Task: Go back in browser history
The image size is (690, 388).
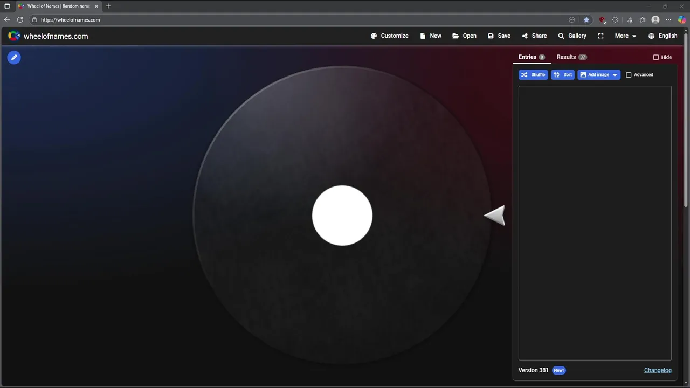Action: 7,20
